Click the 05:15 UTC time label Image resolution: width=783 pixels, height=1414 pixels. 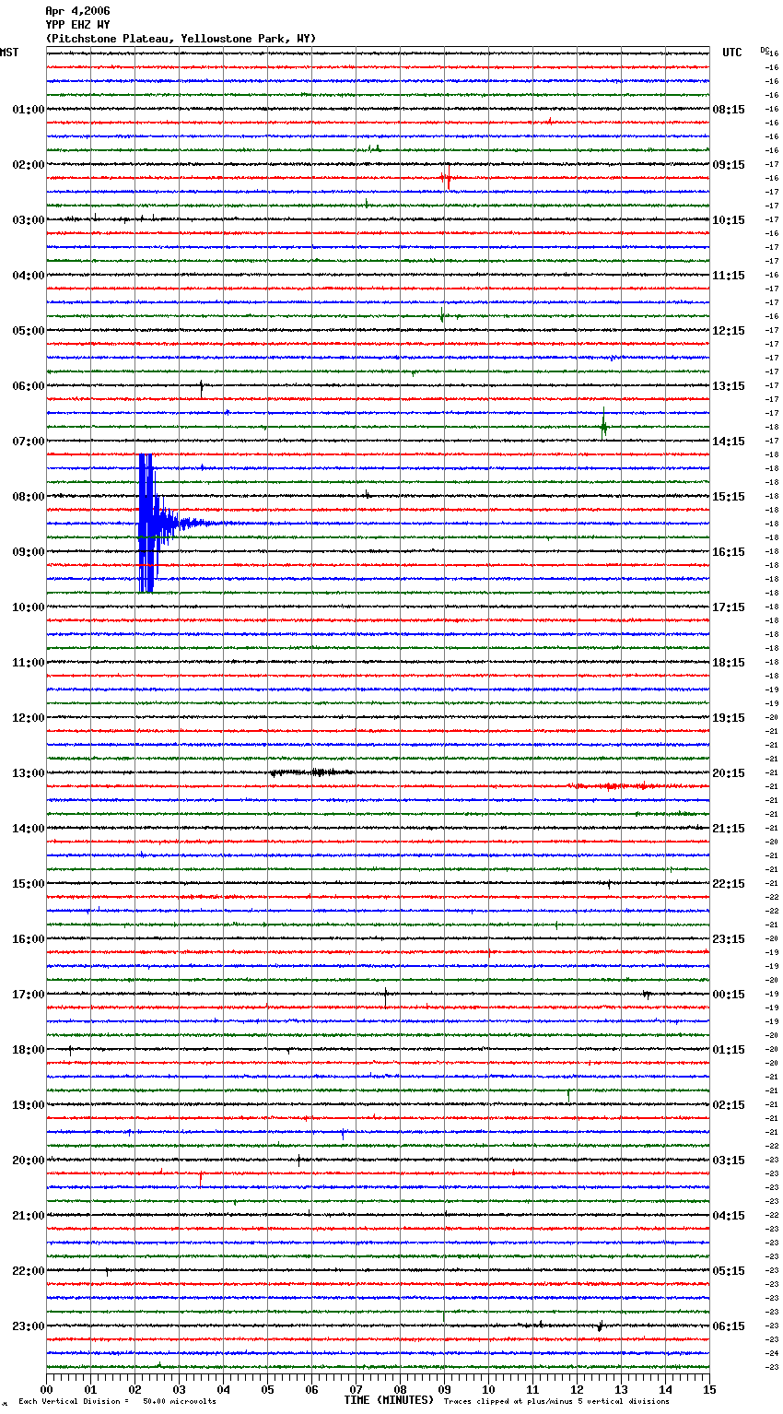coord(729,1271)
